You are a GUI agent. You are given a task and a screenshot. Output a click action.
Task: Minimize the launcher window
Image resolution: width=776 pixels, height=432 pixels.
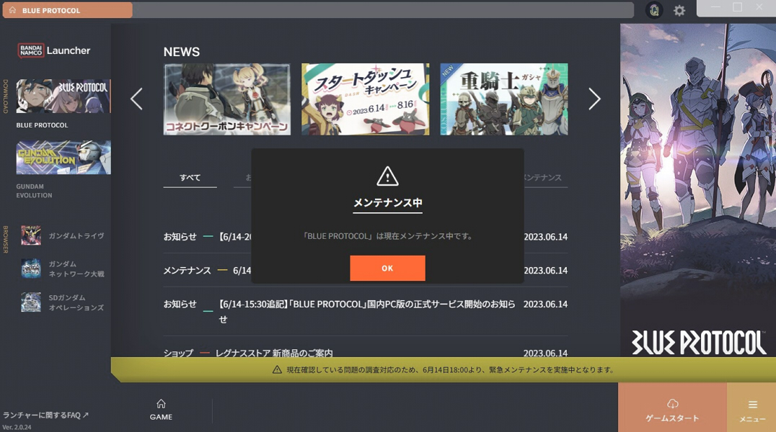click(715, 7)
